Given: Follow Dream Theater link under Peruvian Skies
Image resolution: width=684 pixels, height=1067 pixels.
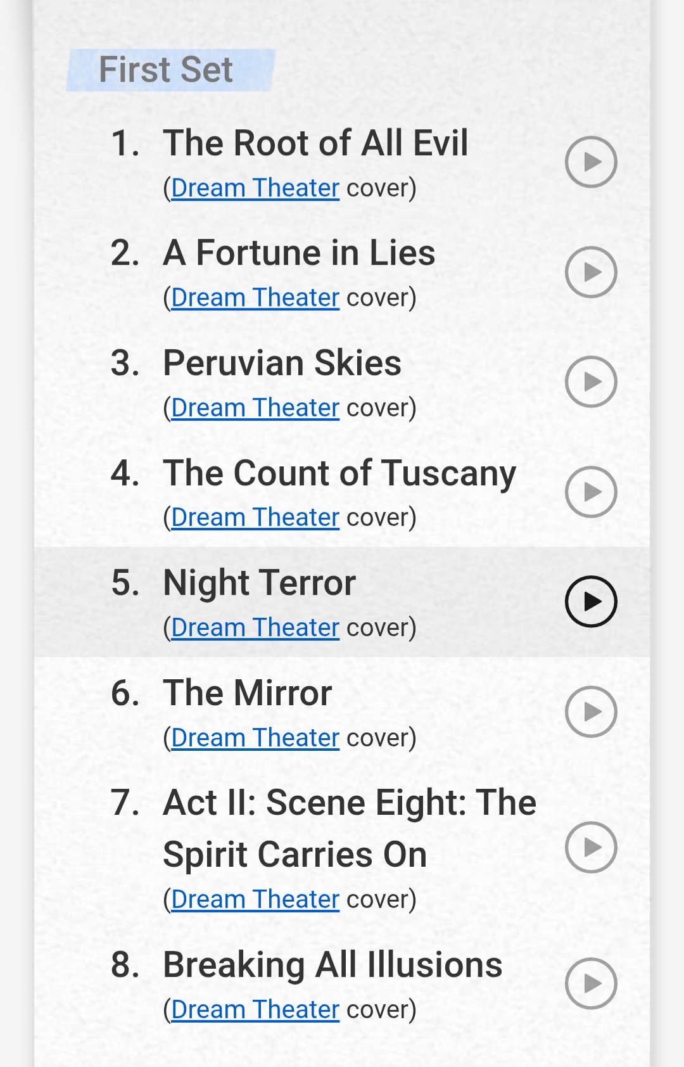Looking at the screenshot, I should click(255, 408).
